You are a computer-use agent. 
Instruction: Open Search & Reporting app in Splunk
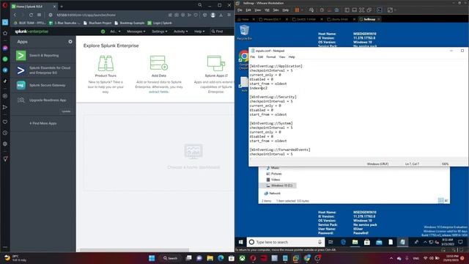[x=43, y=56]
